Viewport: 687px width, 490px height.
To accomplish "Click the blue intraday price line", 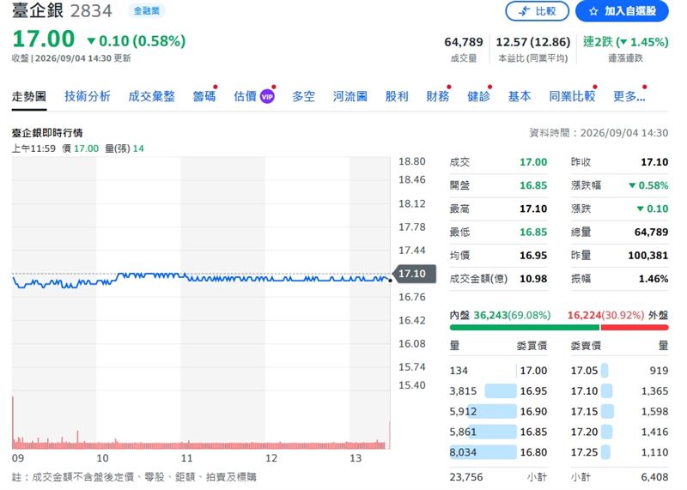I will coord(202,279).
